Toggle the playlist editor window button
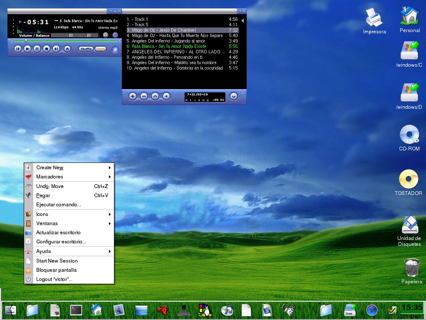 coord(115,35)
